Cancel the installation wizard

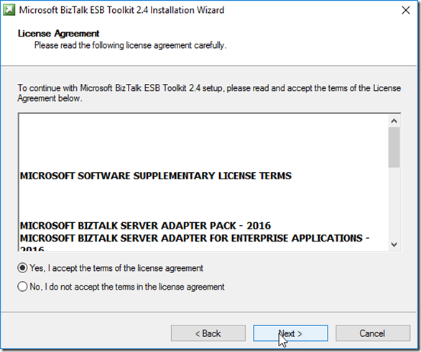373,333
